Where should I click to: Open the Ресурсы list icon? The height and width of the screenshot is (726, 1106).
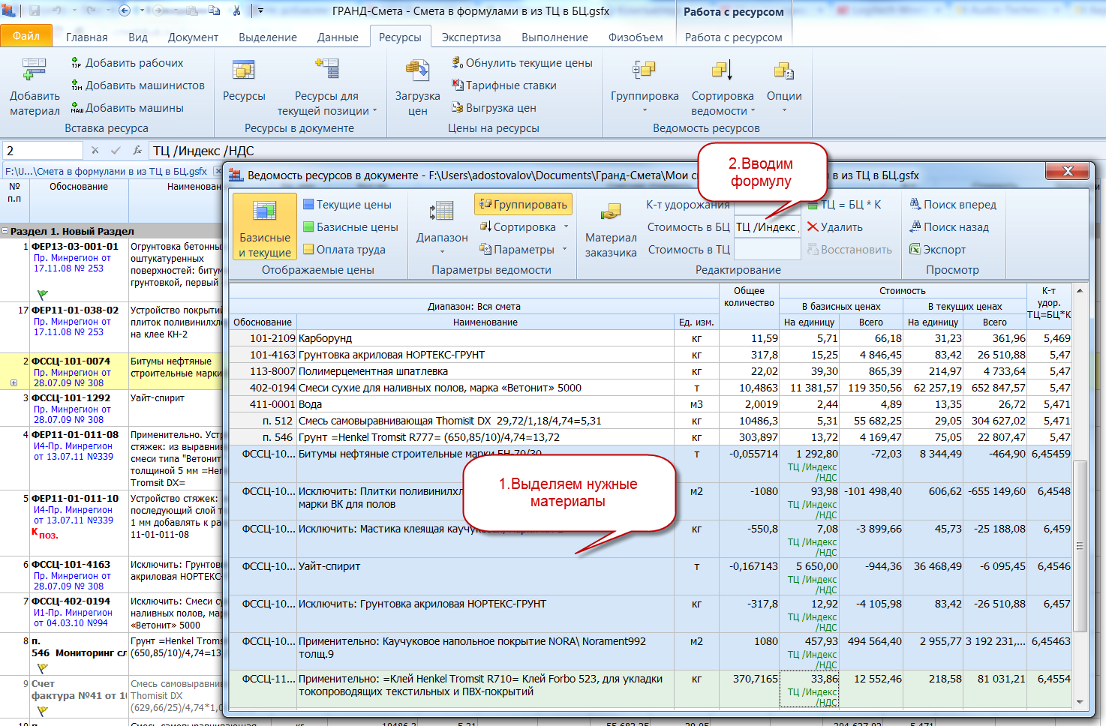click(244, 72)
